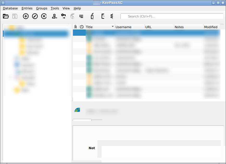
Task: Save the current database
Action: click(15, 16)
